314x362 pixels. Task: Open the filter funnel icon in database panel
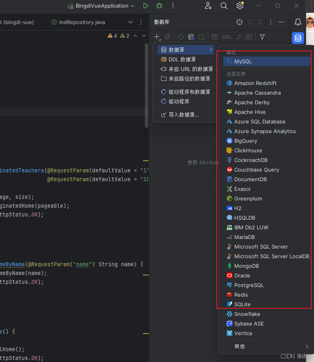coord(262,37)
